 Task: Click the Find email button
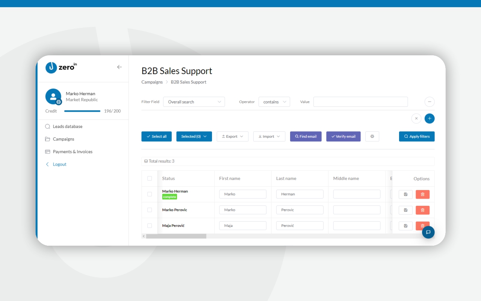tap(306, 136)
